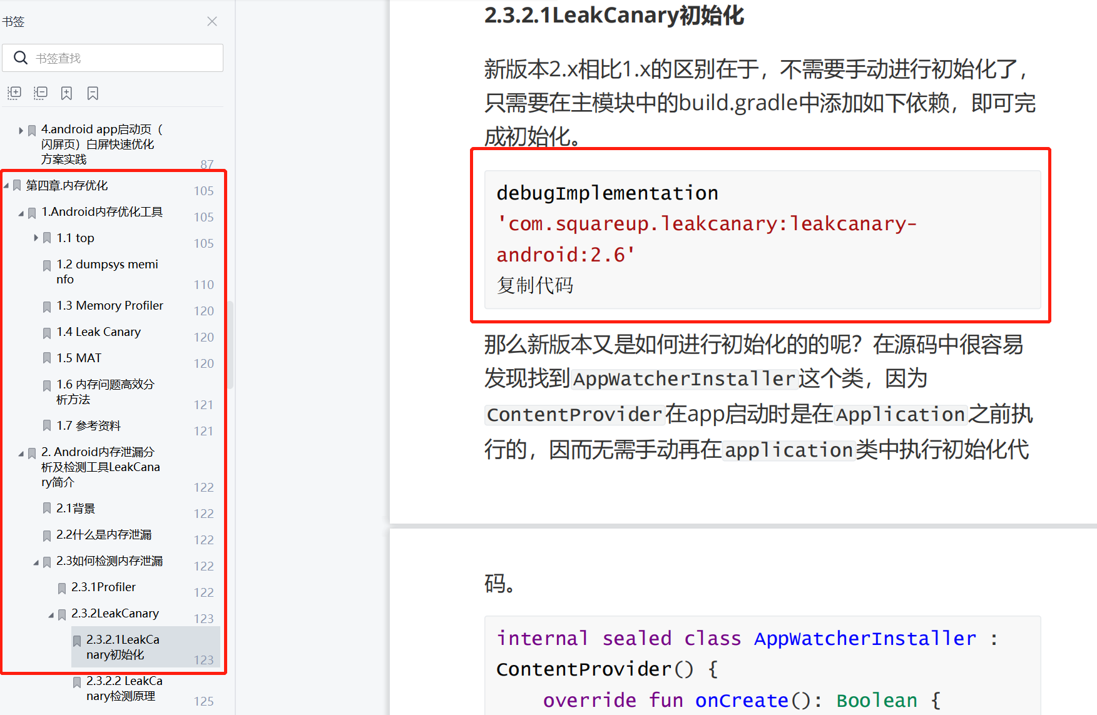Screen dimensions: 1097x715
Task: Go to 第四章.内存优化 bookmark
Action: tap(67, 185)
